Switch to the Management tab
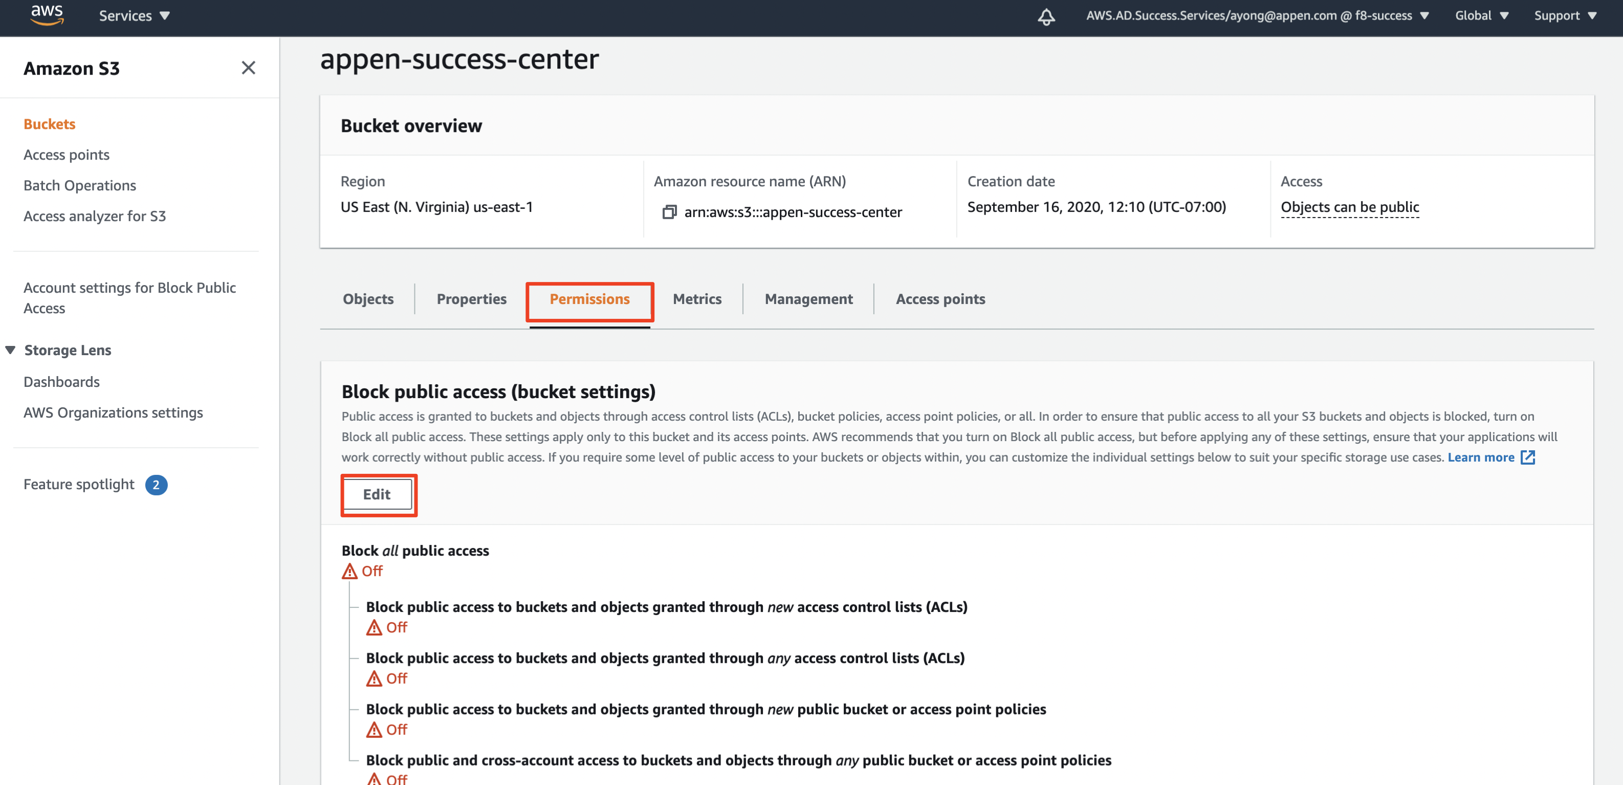The height and width of the screenshot is (785, 1623). 808,299
